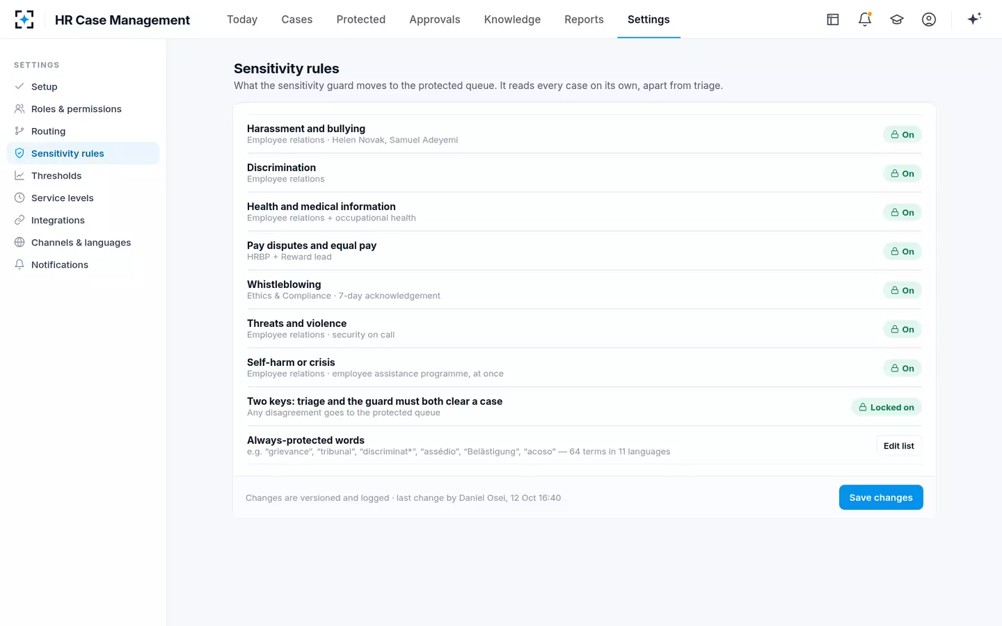This screenshot has width=1002, height=626.
Task: Open Integrations settings
Action: tap(83, 220)
